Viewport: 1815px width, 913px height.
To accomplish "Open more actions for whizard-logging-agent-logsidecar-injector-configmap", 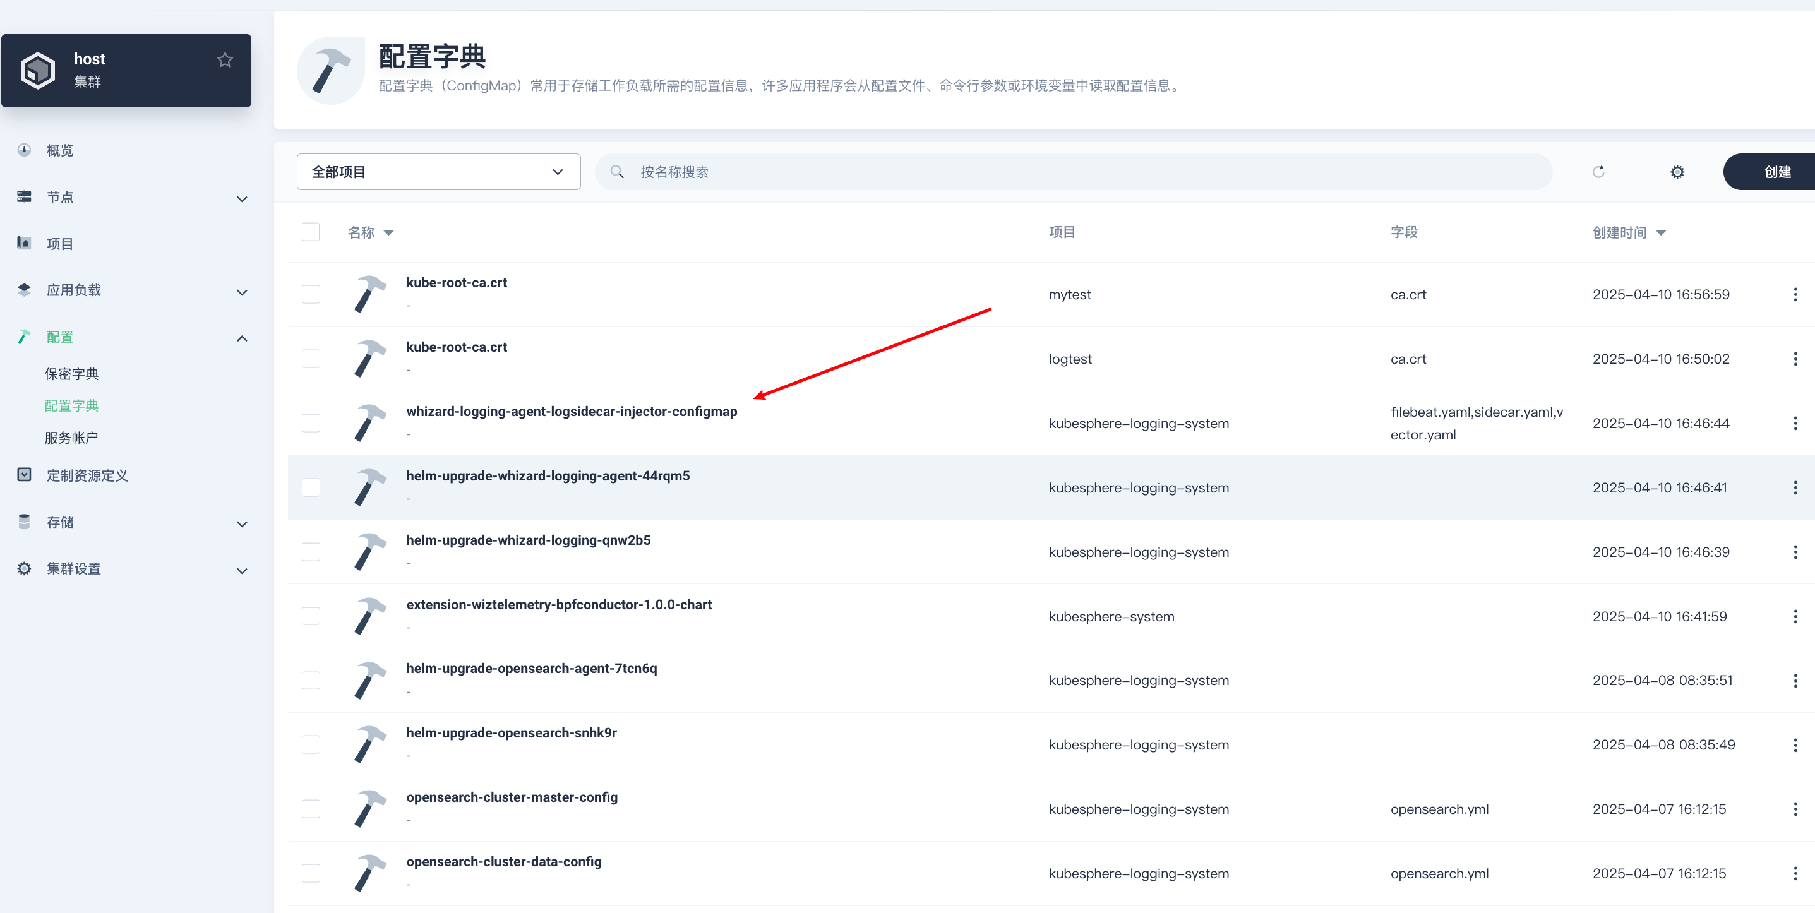I will tap(1795, 424).
